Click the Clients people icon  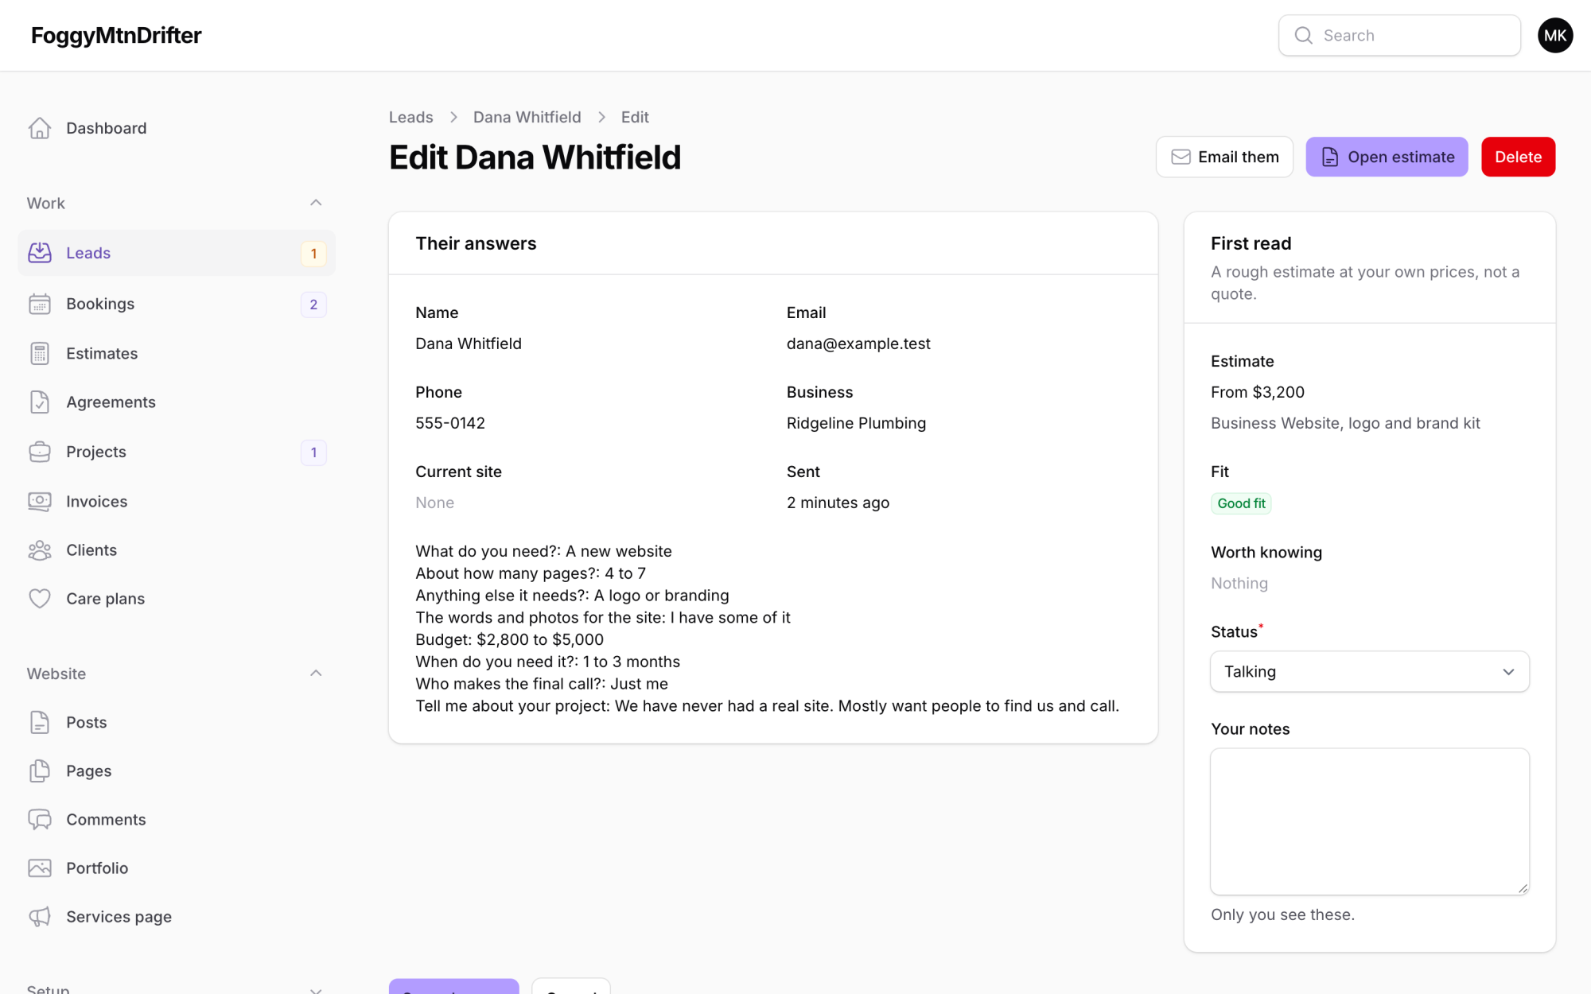40,550
